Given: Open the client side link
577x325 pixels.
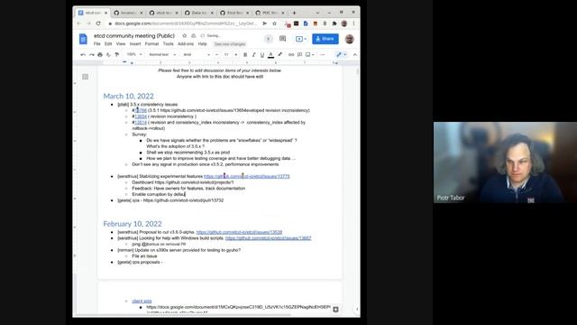Looking at the screenshot, I should (142, 301).
